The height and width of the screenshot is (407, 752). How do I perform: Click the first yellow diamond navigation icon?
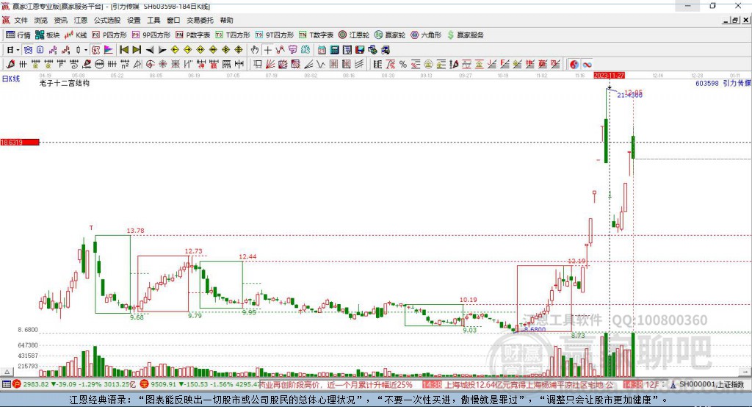tap(175, 49)
